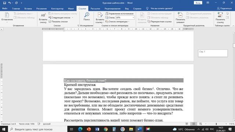Image resolution: width=235 pixels, height=132 pixels.
Task: Undo the last action
Action: [10, 3]
